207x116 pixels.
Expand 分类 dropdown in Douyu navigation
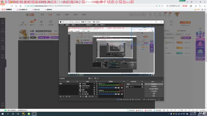tap(58, 15)
